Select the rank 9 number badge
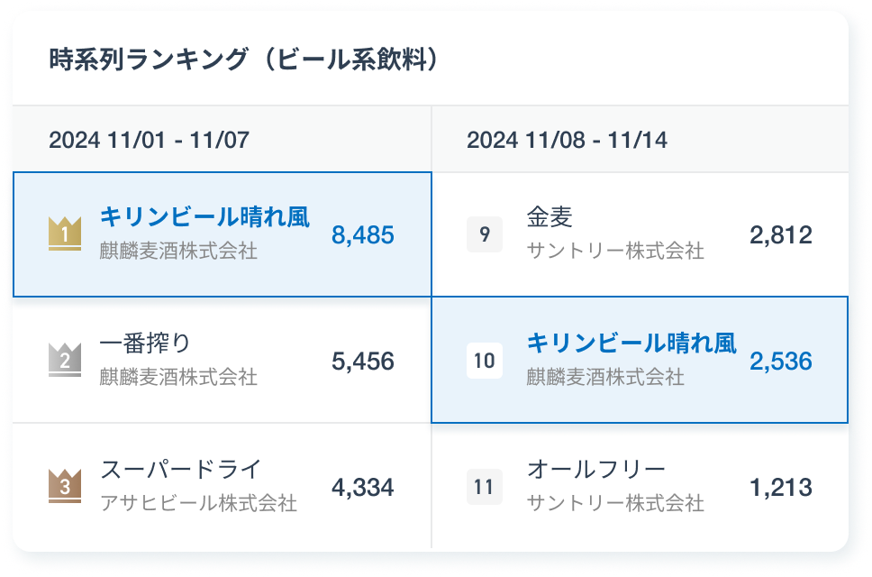872x577 pixels. pos(485,234)
